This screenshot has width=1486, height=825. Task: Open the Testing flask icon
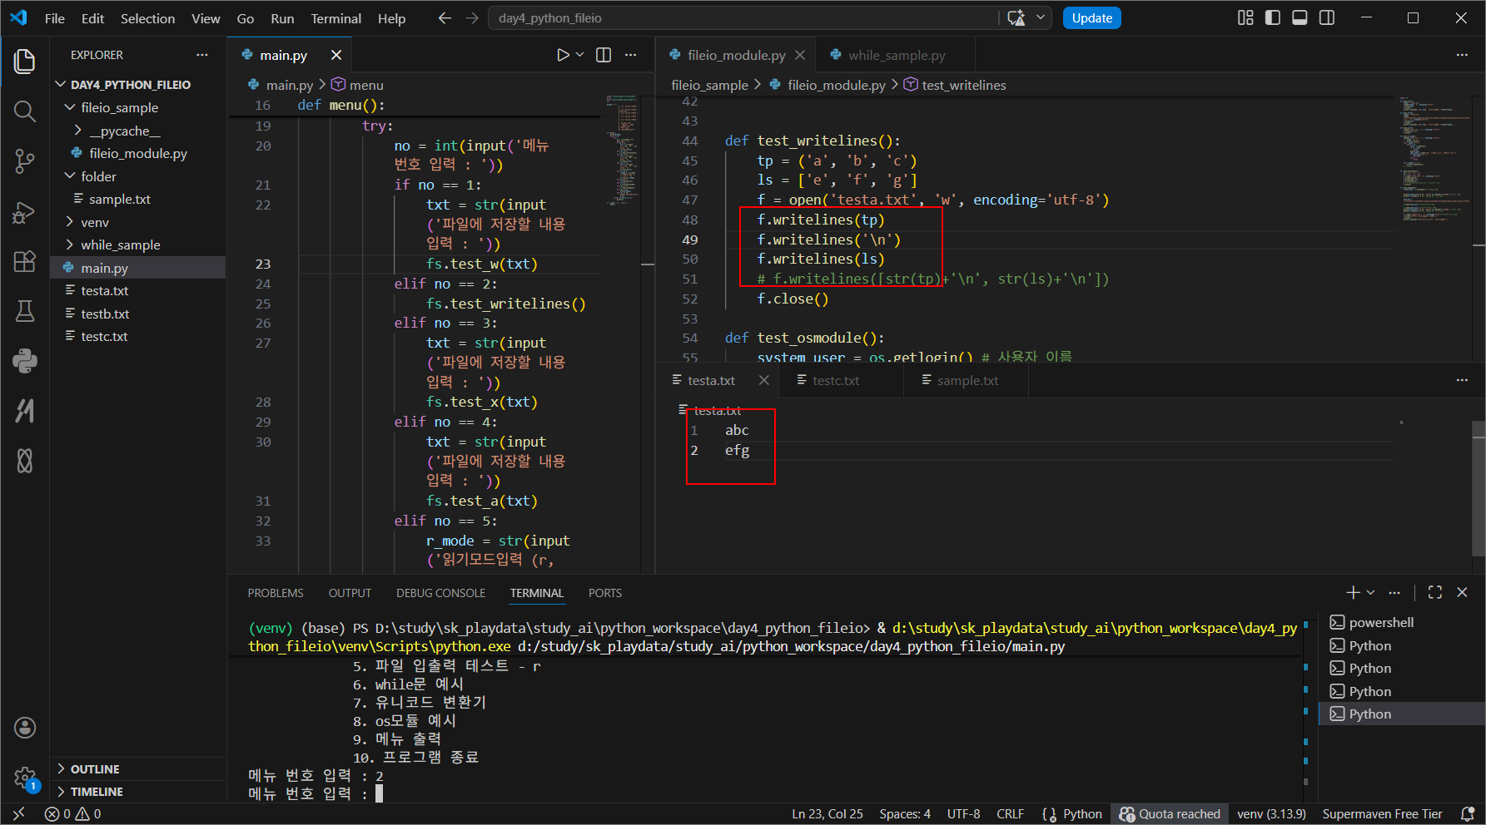[25, 311]
